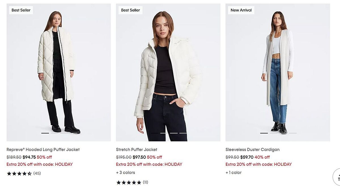The height and width of the screenshot is (189, 340).
Task: Click the New Arrival badge
Action: click(x=241, y=10)
